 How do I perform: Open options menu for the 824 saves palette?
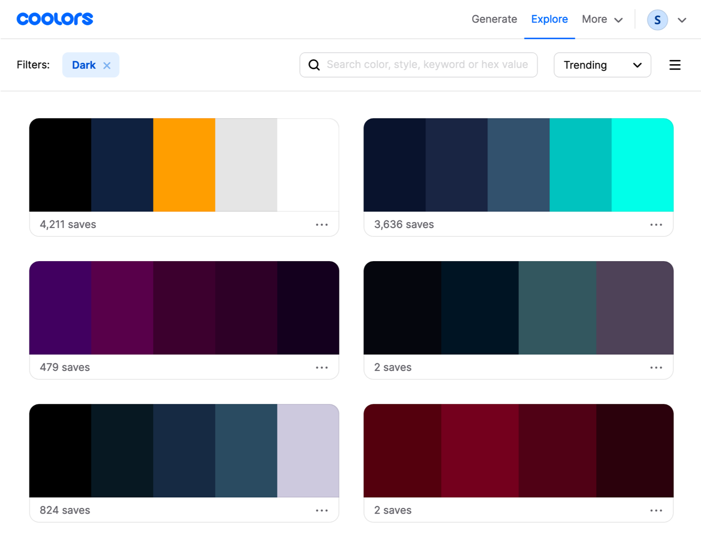tap(322, 510)
